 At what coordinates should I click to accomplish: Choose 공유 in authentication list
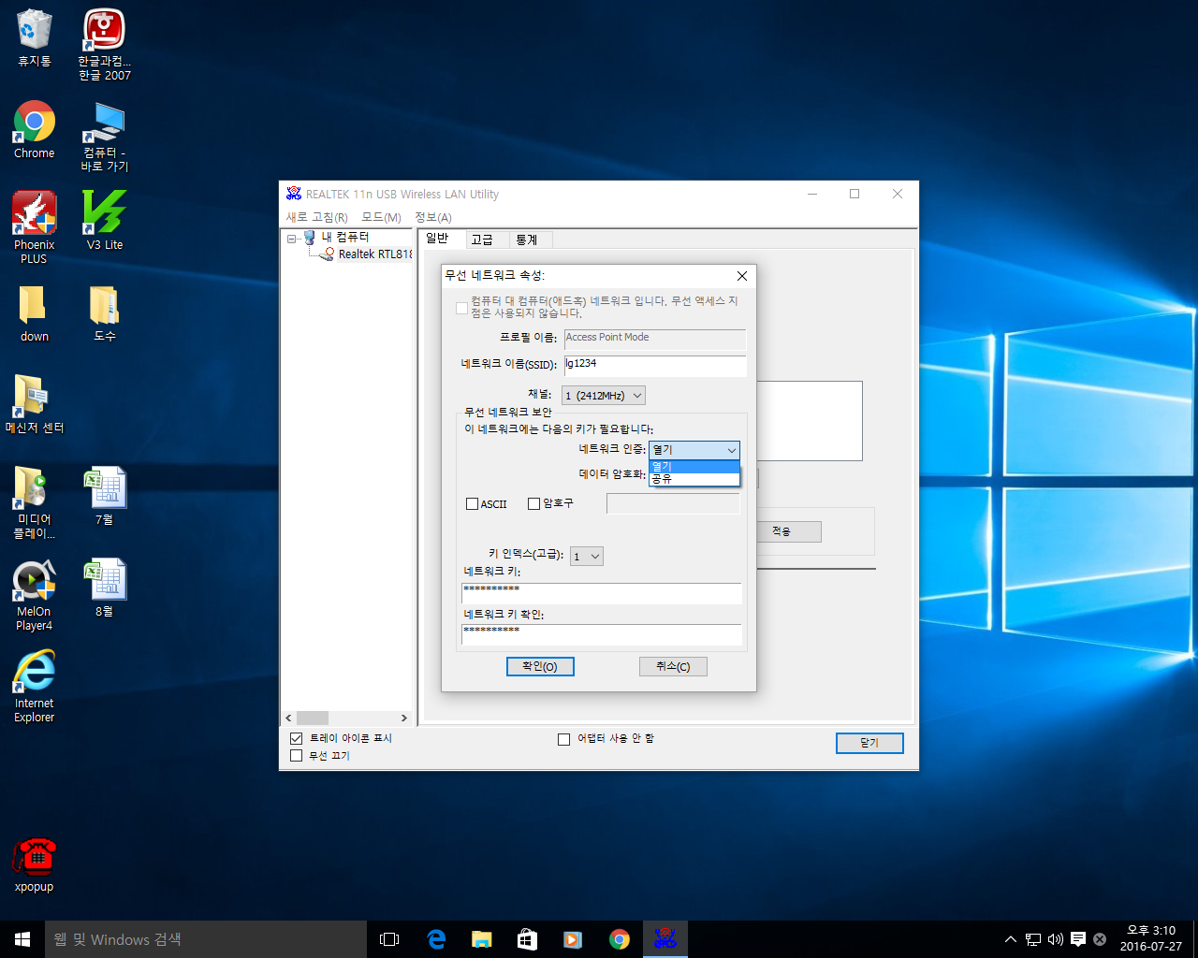coord(694,478)
